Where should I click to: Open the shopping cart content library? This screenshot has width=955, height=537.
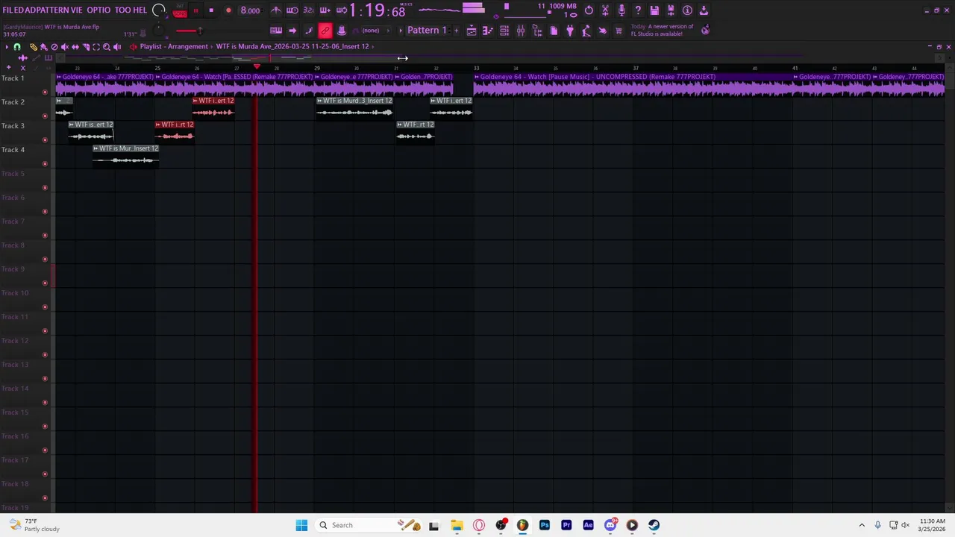pos(619,31)
